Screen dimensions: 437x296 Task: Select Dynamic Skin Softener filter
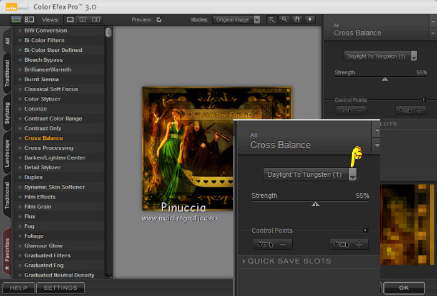point(54,187)
